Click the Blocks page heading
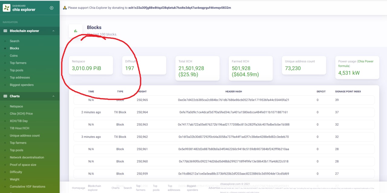387x193 pixels. point(94,28)
